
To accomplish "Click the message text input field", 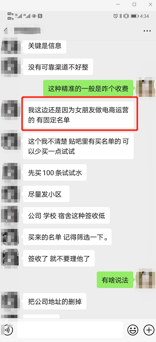I will [70, 329].
